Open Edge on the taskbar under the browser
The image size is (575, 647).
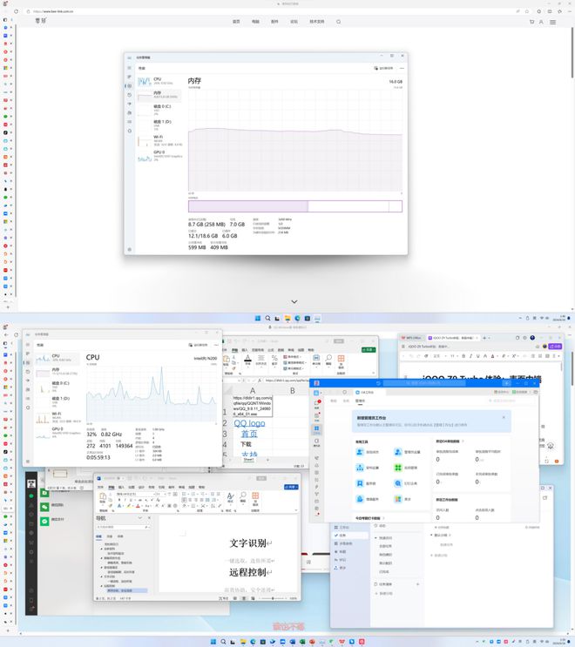297,318
